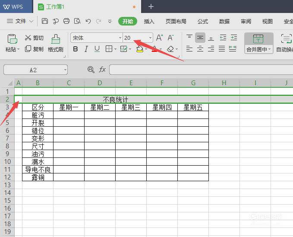This screenshot has width=293, height=237.
Task: Justify text alignment icon
Action: (222, 49)
